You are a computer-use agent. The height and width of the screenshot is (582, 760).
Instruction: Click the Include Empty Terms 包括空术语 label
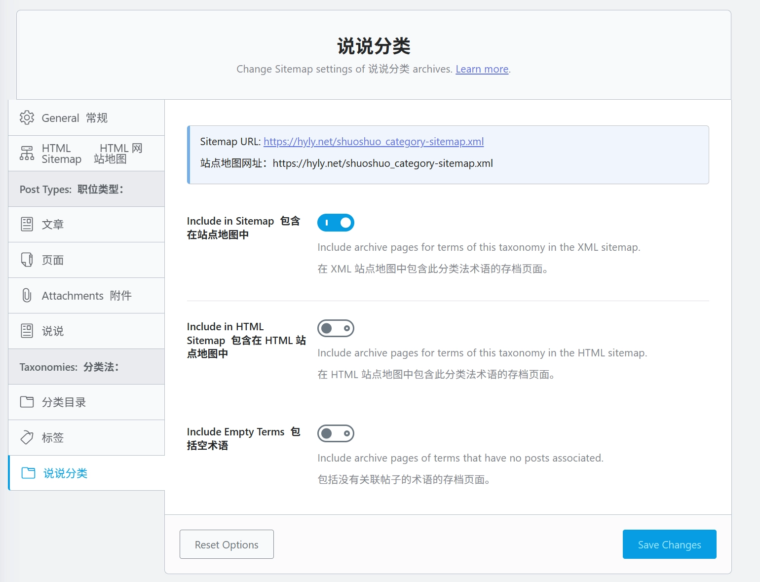(243, 438)
